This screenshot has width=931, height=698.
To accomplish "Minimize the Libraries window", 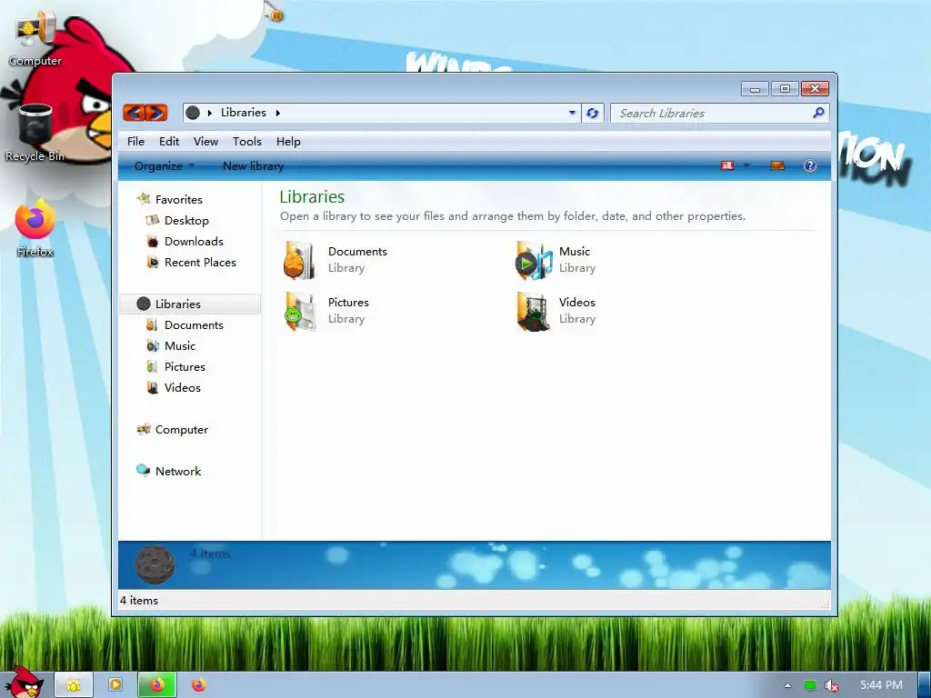I will pos(755,89).
